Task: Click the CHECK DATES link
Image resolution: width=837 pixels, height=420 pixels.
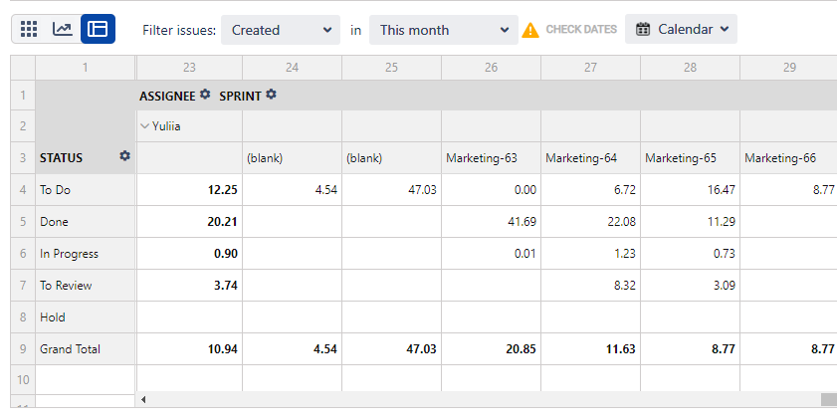Action: [x=581, y=29]
